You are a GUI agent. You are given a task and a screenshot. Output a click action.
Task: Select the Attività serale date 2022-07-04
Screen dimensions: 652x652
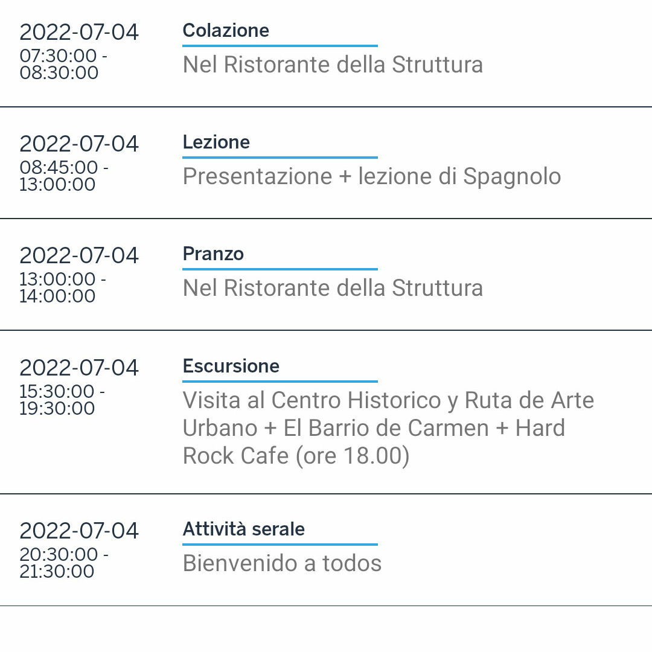pyautogui.click(x=79, y=531)
